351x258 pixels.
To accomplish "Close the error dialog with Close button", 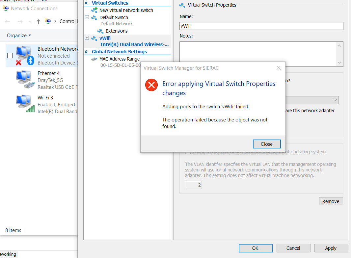I will coord(267,144).
